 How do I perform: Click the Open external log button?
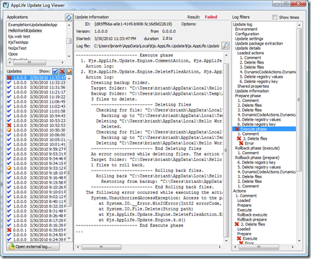(33, 247)
